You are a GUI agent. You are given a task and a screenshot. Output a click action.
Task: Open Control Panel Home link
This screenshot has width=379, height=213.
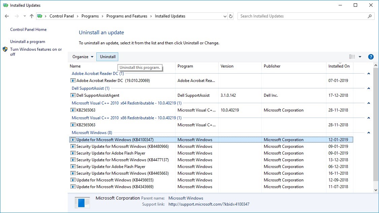28,30
